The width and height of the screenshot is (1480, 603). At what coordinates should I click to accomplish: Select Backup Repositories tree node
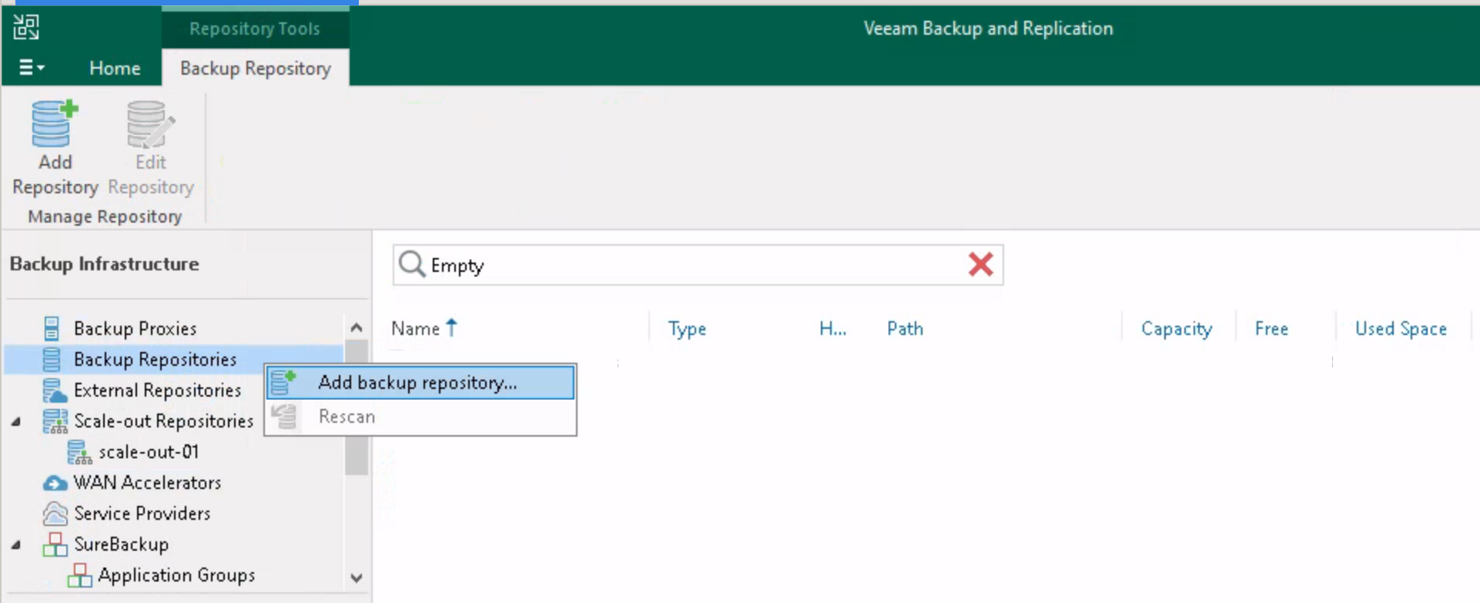155,360
